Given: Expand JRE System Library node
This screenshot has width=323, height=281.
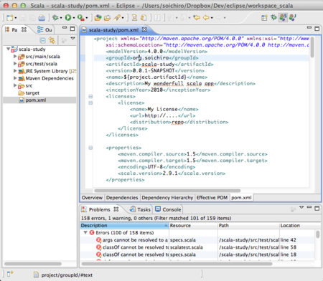Looking at the screenshot, I should [15, 71].
